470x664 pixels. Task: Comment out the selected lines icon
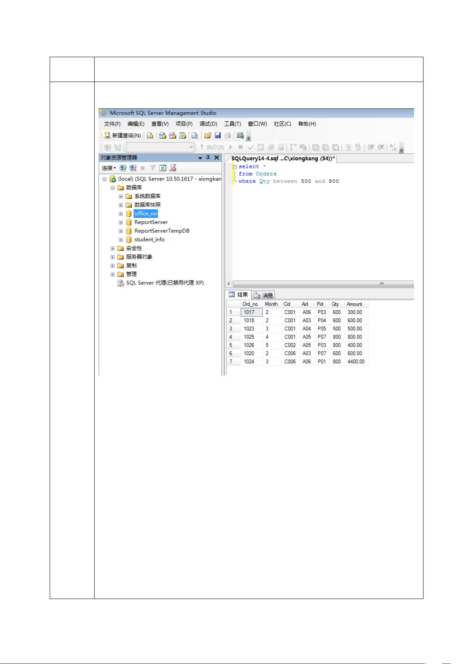pyautogui.click(x=348, y=147)
